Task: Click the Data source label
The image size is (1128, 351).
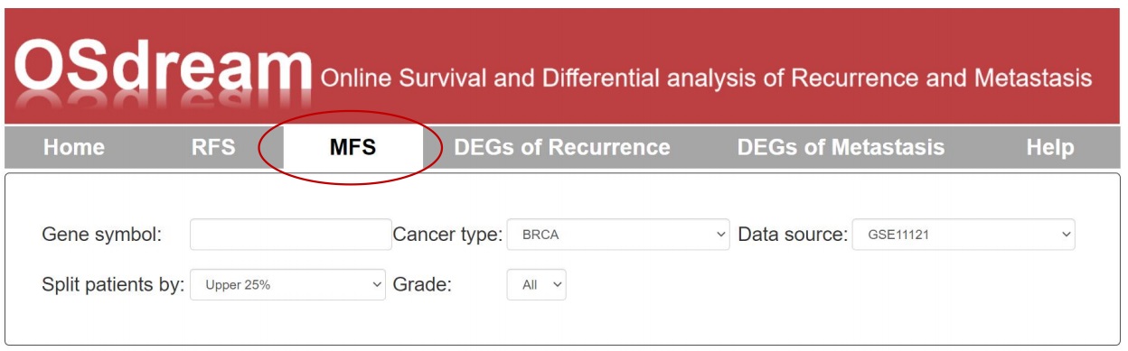Action: pos(793,235)
